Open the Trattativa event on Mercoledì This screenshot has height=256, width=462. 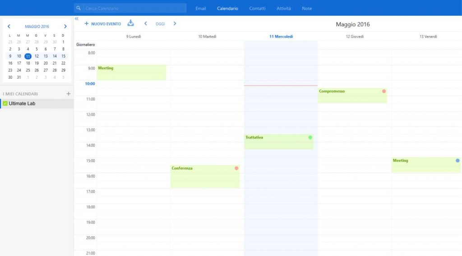[279, 142]
